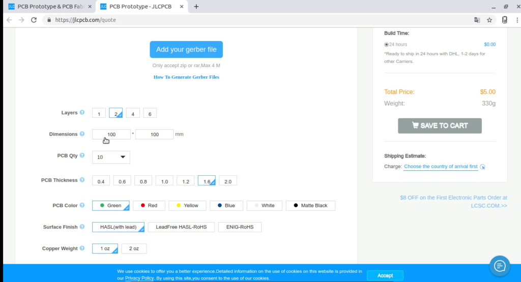Image resolution: width=521 pixels, height=282 pixels.
Task: Open the Privacy Policy link
Action: [x=139, y=278]
